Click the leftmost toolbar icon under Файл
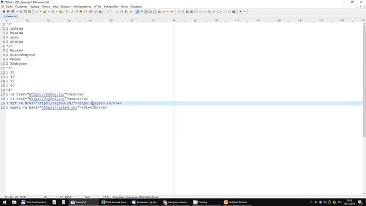Viewport: 366px width, 206px height. pos(4,11)
